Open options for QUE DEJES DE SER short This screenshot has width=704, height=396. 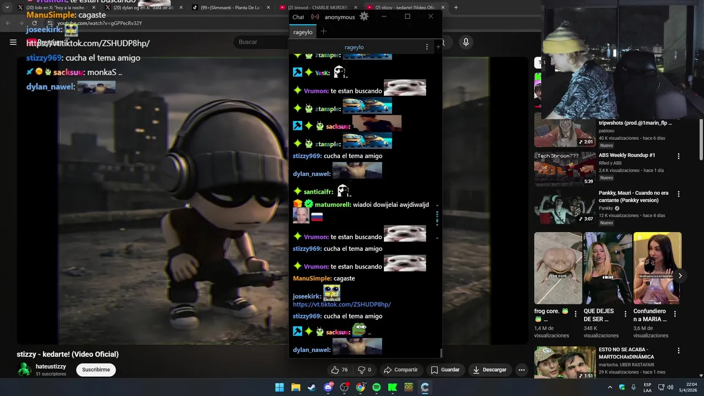click(625, 314)
